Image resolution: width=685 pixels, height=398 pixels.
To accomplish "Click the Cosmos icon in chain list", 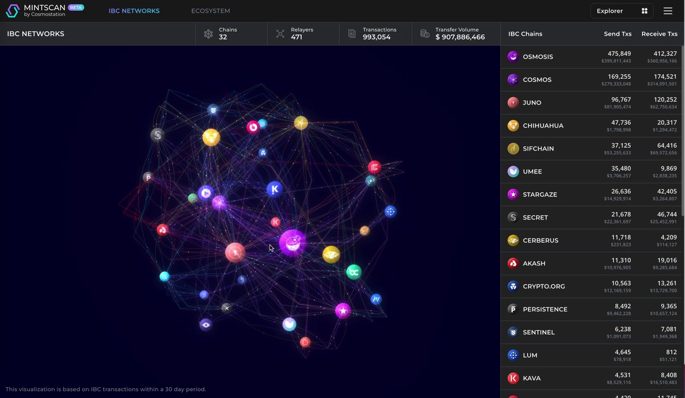I will (x=513, y=79).
